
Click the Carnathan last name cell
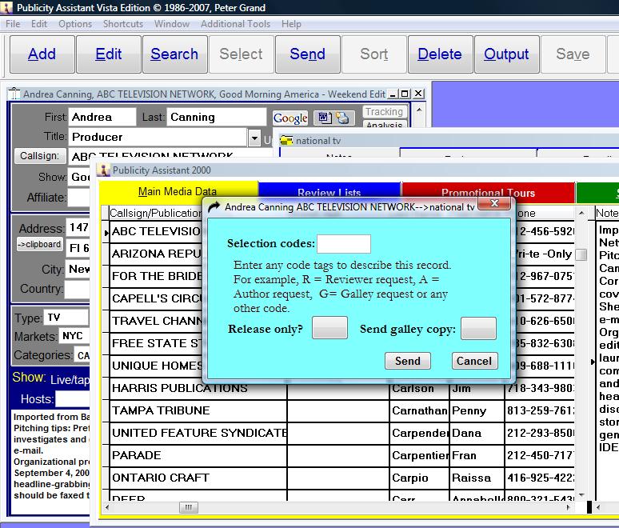pos(419,410)
